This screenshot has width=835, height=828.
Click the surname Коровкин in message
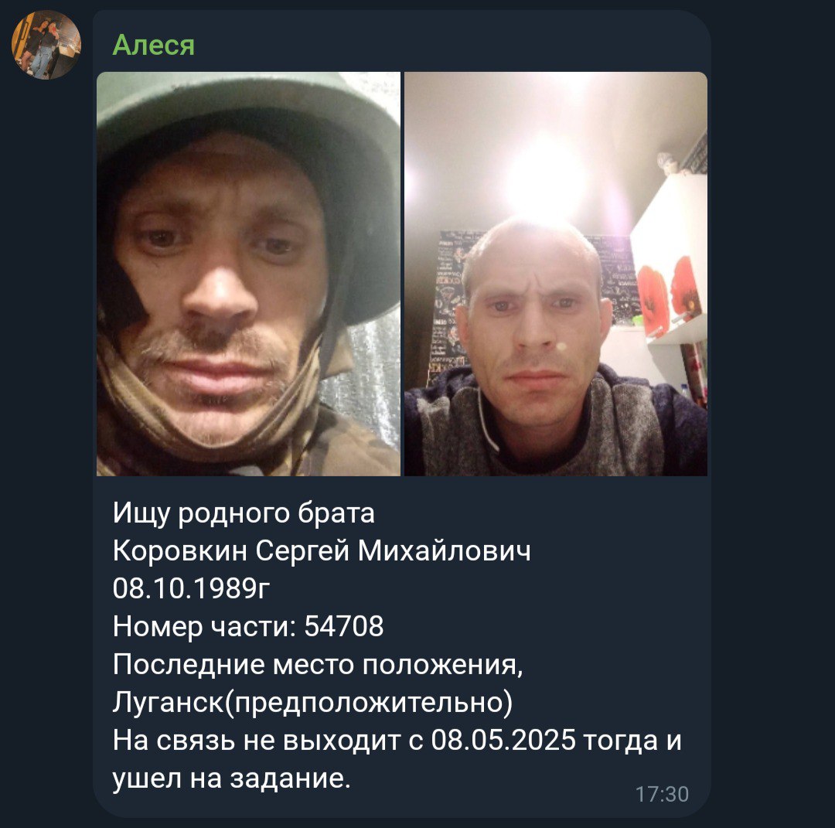click(x=179, y=550)
